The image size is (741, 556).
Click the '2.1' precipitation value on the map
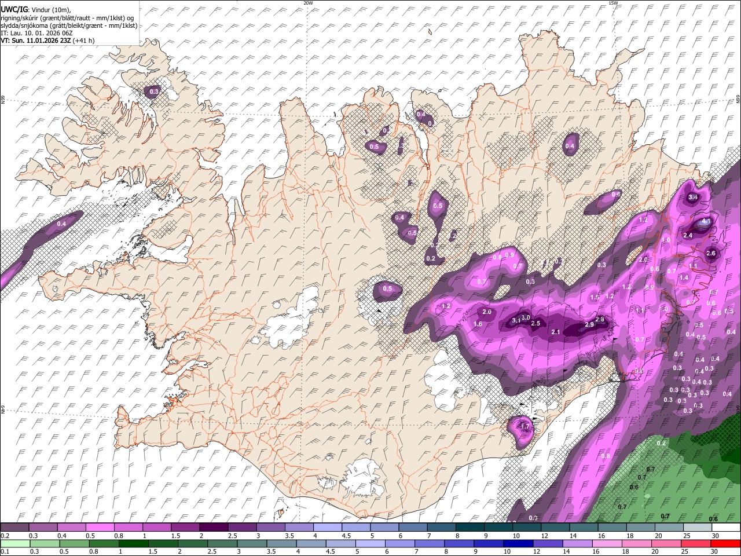tap(556, 332)
